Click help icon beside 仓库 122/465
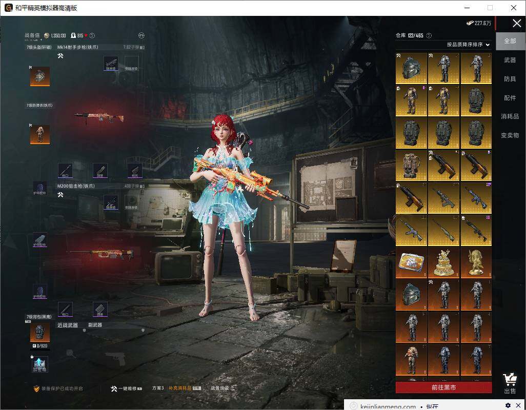The width and height of the screenshot is (526, 410). point(429,35)
